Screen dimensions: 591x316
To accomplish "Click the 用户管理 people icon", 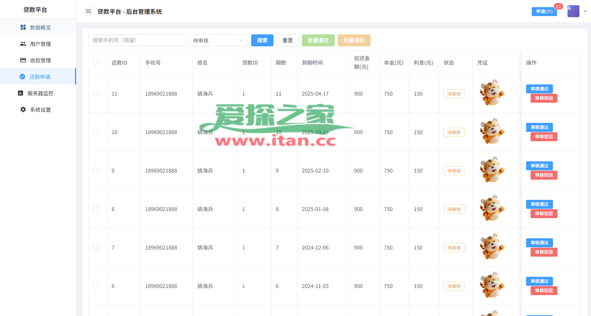I will [23, 44].
